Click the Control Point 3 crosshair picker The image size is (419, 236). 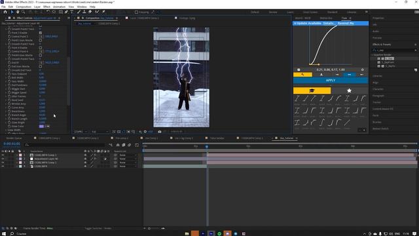click(41, 37)
